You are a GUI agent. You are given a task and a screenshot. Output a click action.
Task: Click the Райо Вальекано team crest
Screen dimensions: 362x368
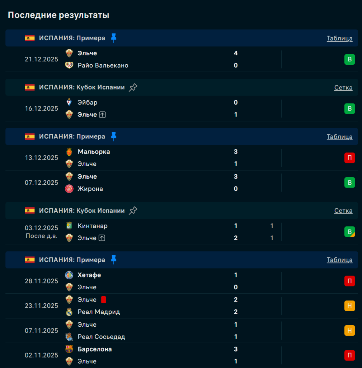(x=69, y=65)
